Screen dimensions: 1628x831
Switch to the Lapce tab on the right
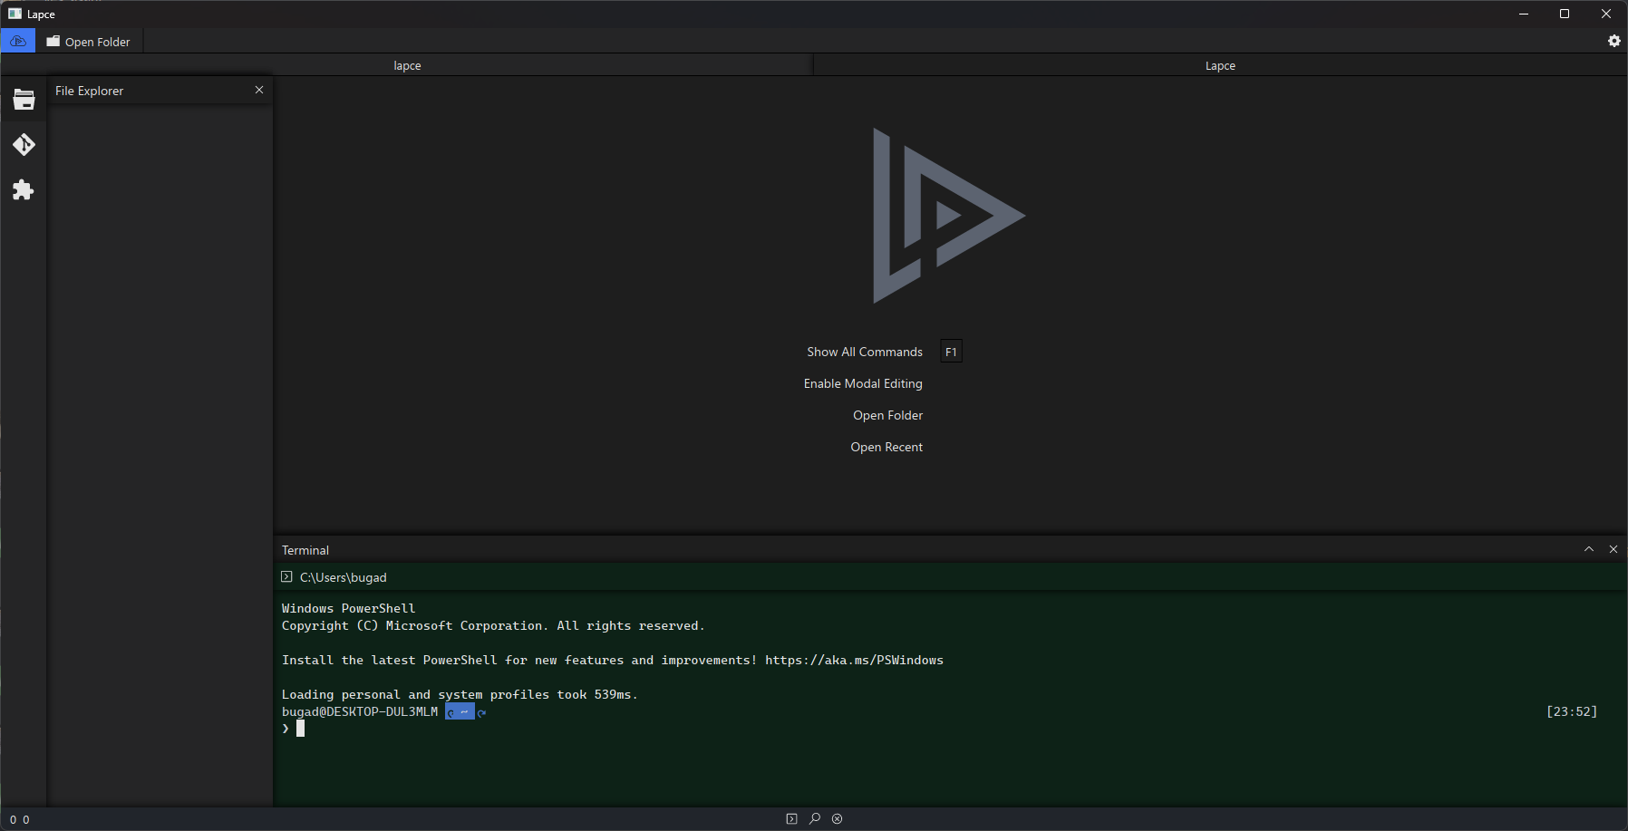[1219, 64]
